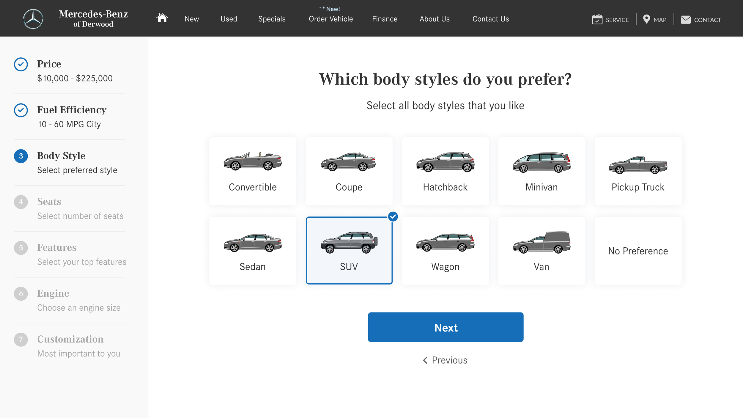Click the SUV selected checkmark badge
743x418 pixels.
click(393, 216)
